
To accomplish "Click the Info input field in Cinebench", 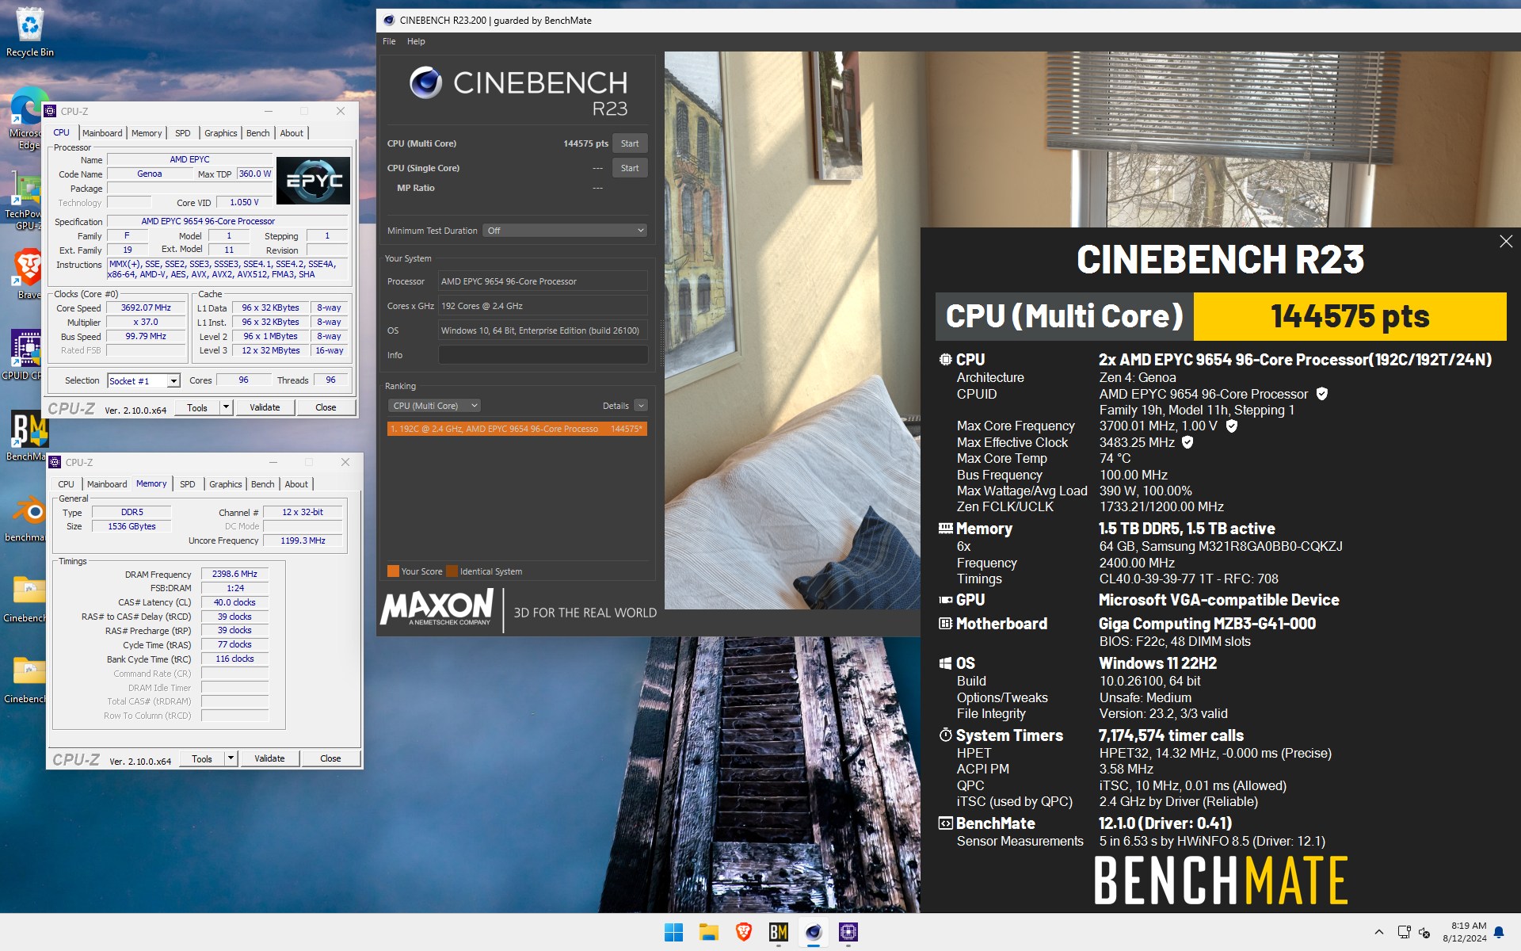I will [x=543, y=355].
